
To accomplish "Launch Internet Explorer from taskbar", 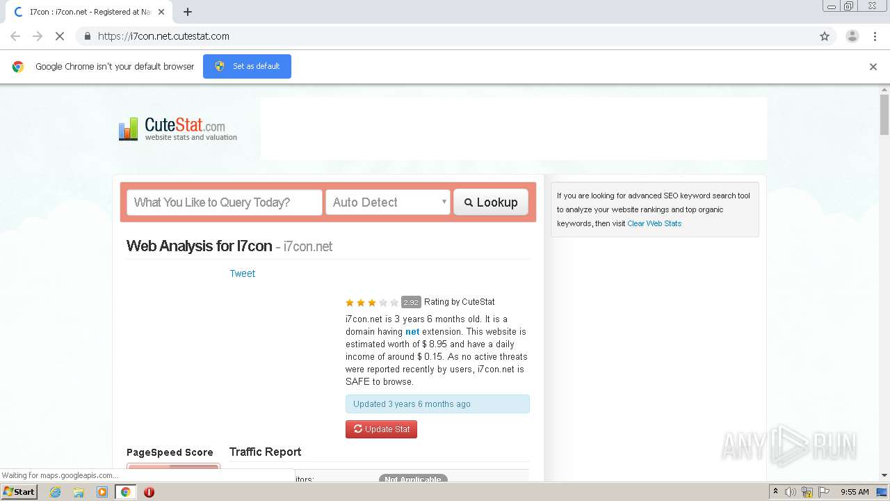I will point(56,492).
